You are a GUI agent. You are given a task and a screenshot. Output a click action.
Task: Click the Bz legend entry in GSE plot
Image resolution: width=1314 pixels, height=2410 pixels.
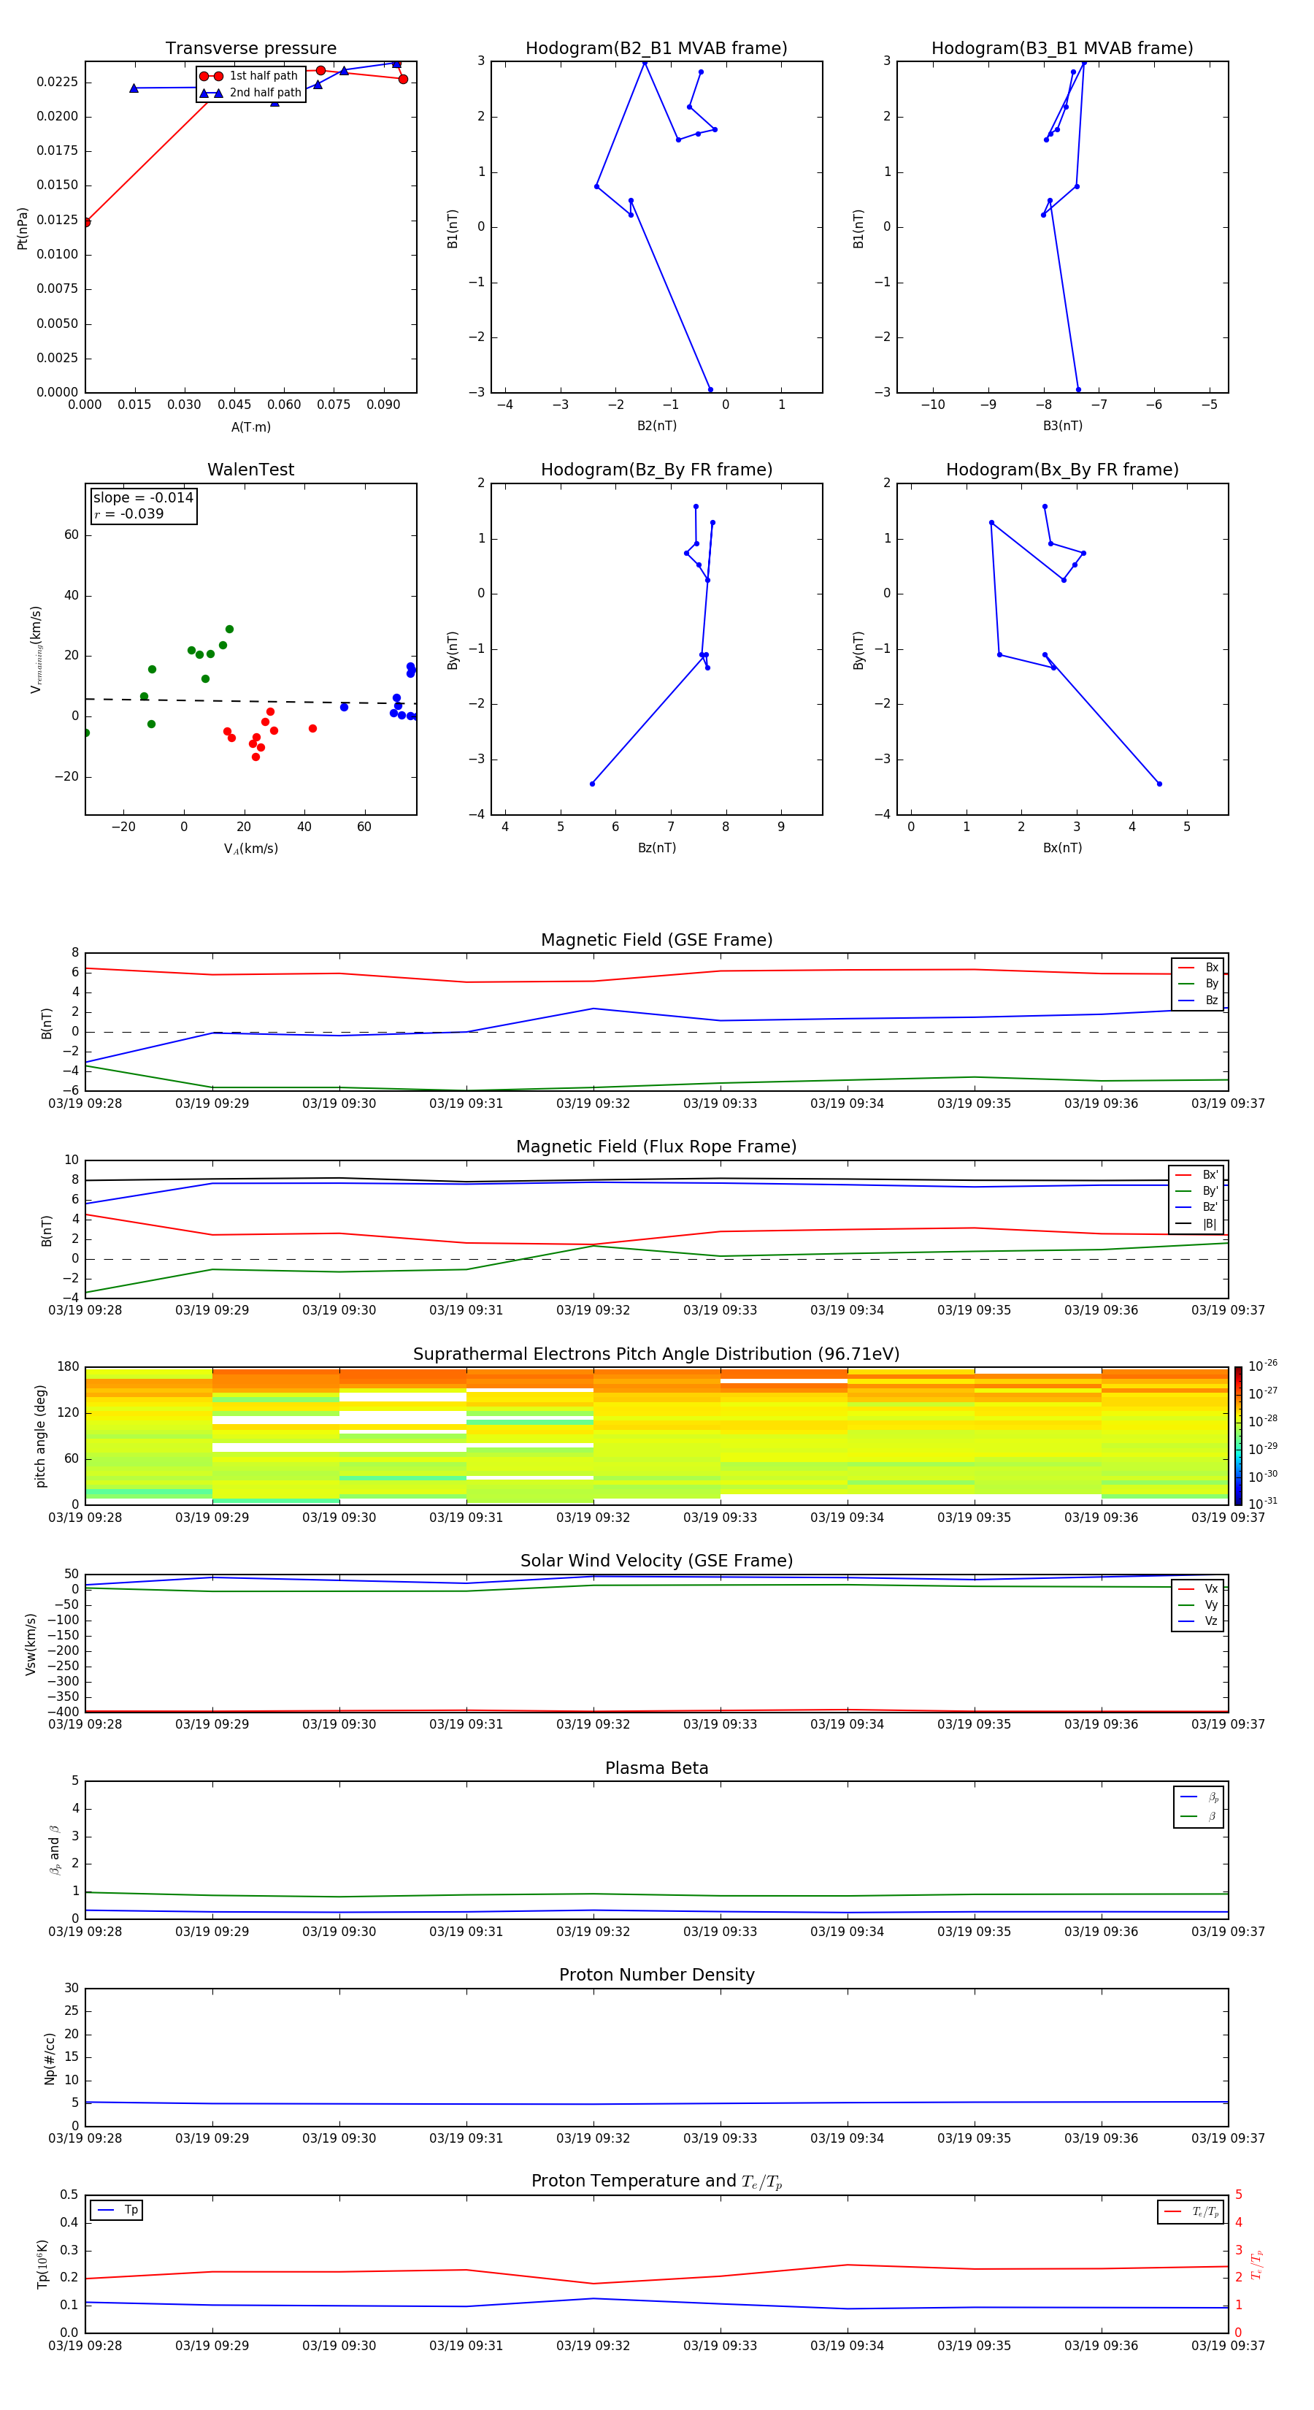click(x=1198, y=1001)
